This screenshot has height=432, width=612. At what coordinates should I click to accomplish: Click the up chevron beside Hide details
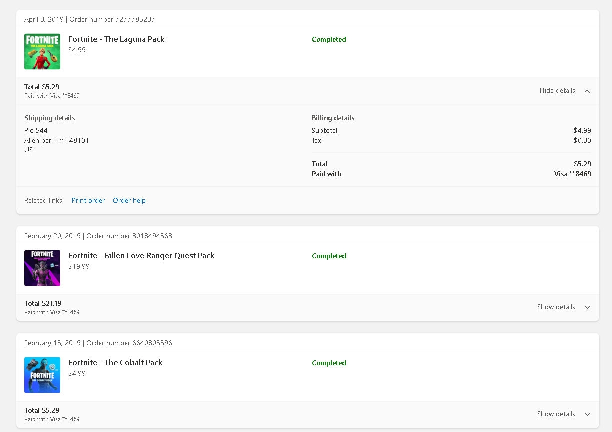coord(587,91)
